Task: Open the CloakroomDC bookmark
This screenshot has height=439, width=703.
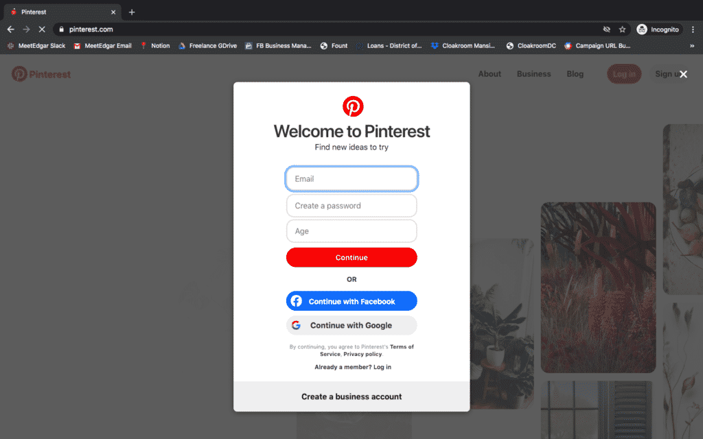Action: pyautogui.click(x=531, y=46)
